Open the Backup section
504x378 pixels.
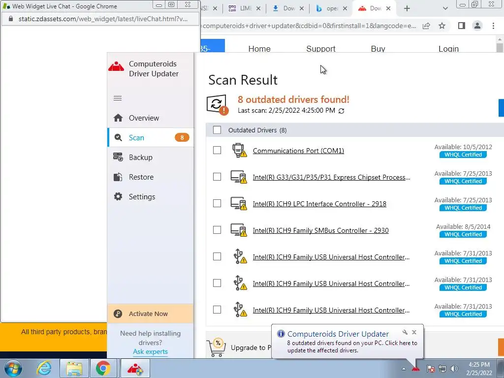click(x=151, y=157)
